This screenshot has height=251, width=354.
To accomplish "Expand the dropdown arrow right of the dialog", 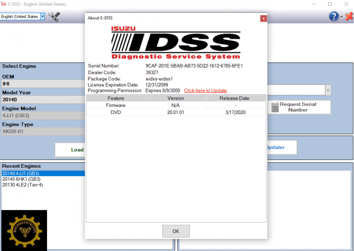I will [328, 90].
